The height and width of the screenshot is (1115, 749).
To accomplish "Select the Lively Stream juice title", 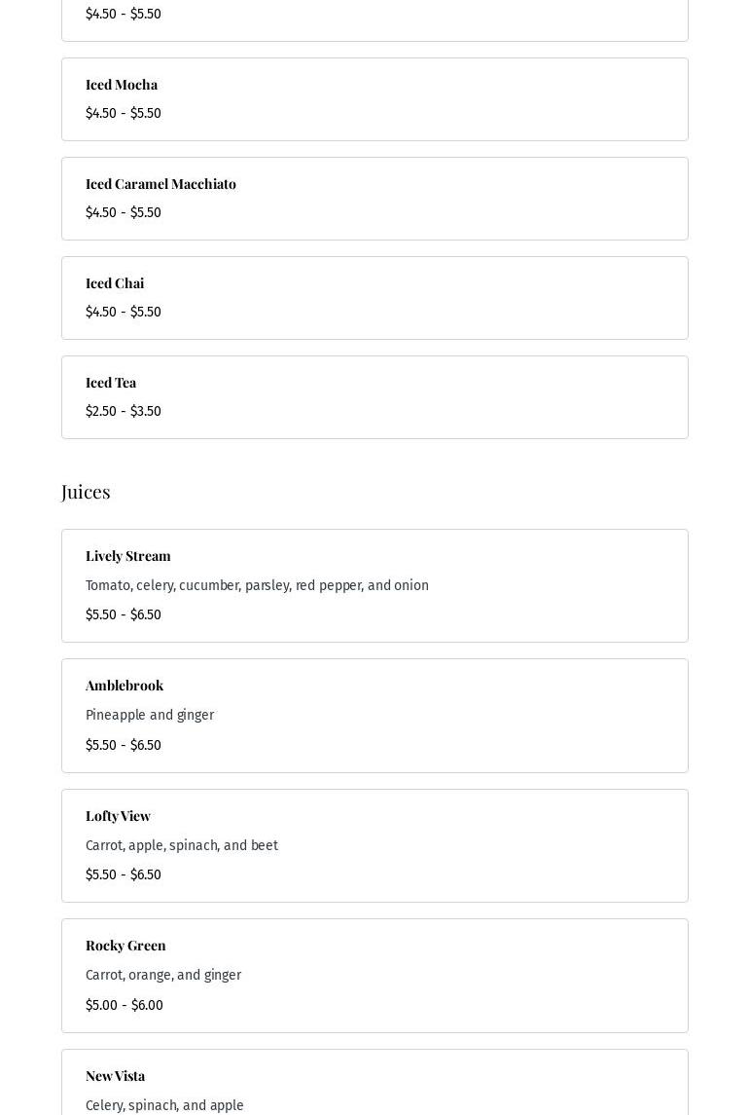I will [128, 556].
